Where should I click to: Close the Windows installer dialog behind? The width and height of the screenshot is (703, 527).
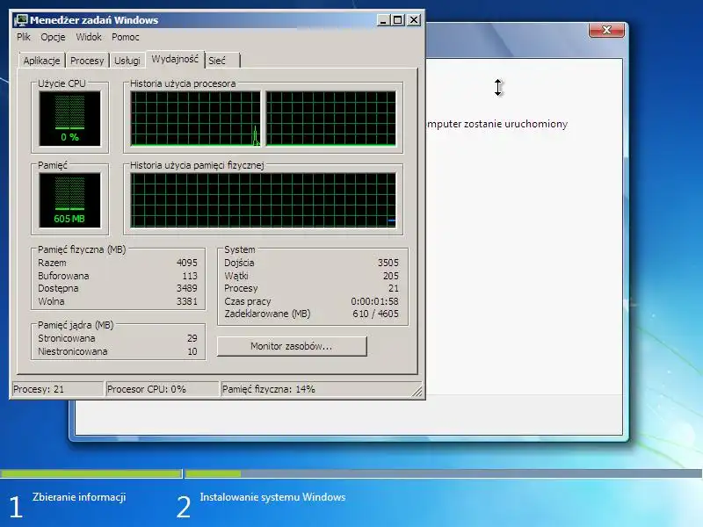[x=606, y=30]
